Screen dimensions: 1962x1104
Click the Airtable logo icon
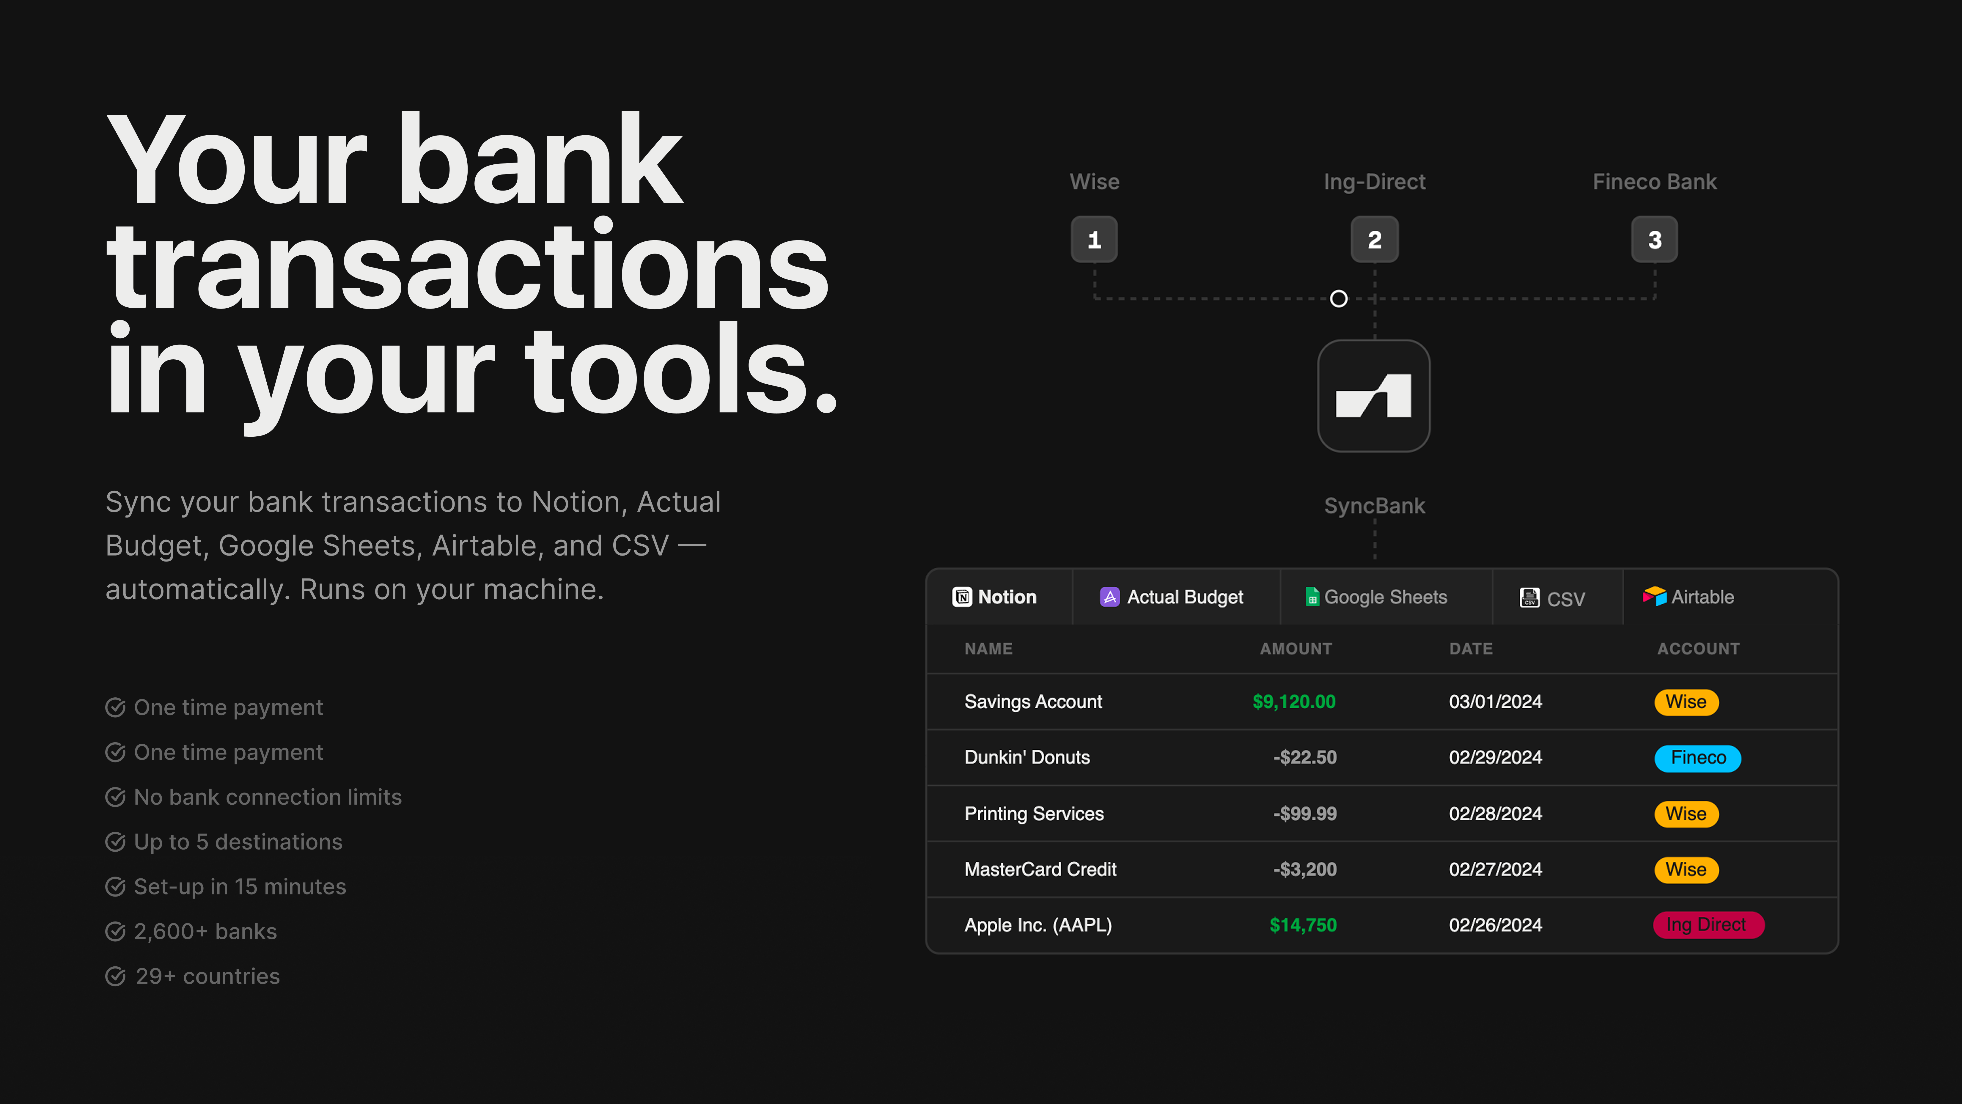click(1654, 596)
